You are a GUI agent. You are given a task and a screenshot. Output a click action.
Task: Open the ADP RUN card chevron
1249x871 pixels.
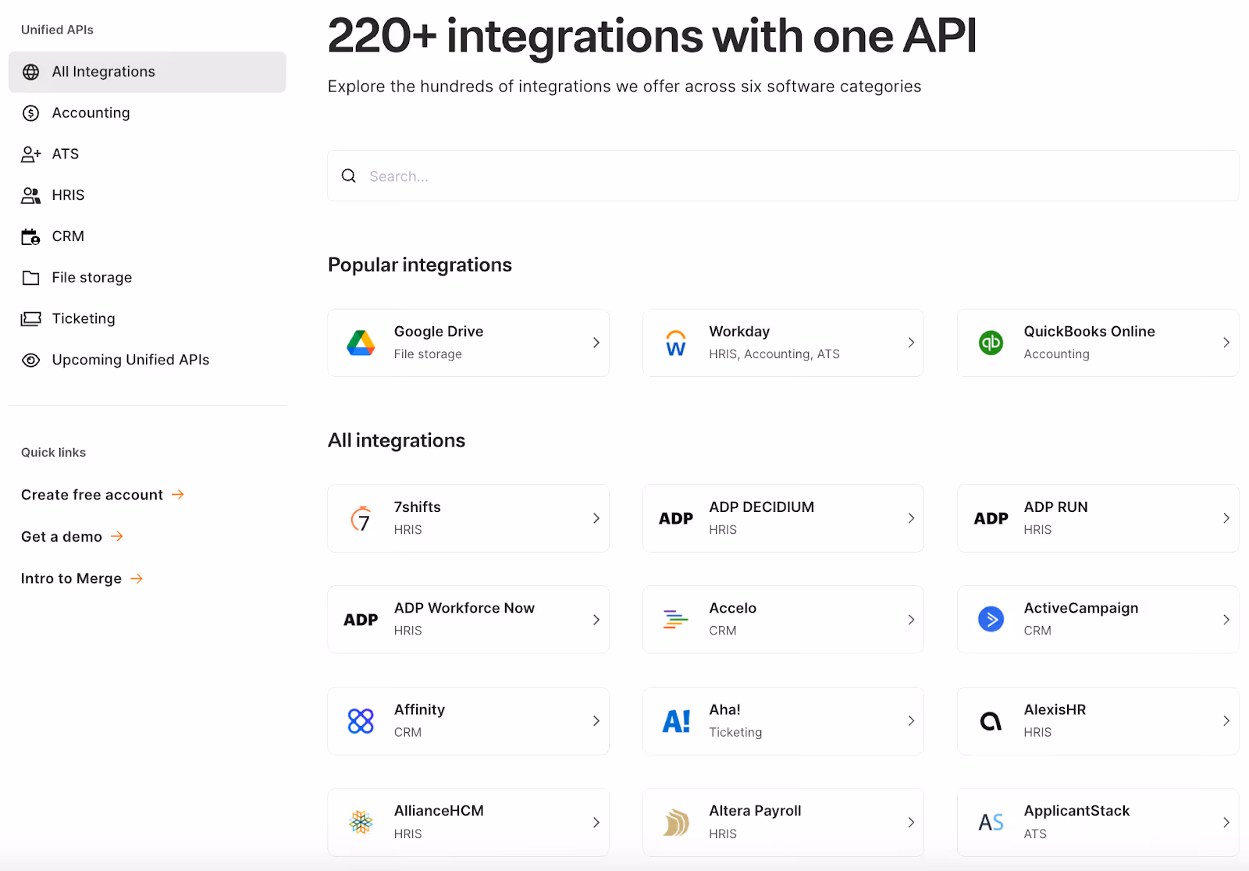pos(1226,518)
